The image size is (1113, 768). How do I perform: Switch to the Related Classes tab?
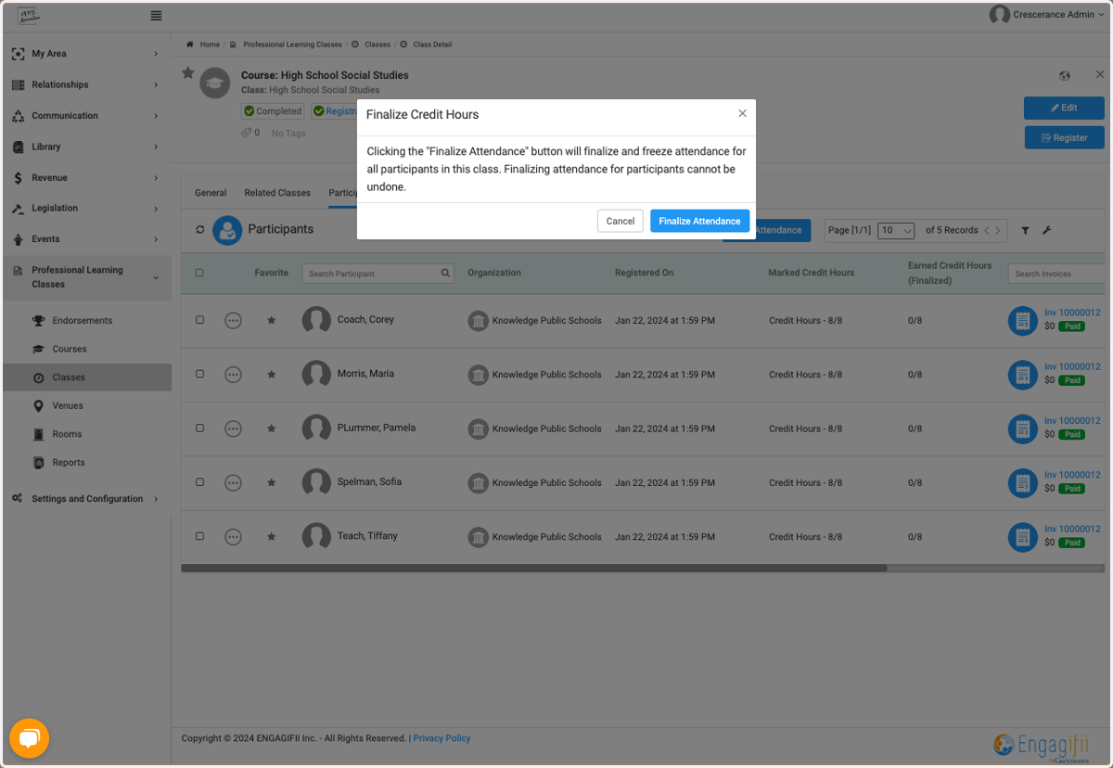pyautogui.click(x=277, y=193)
